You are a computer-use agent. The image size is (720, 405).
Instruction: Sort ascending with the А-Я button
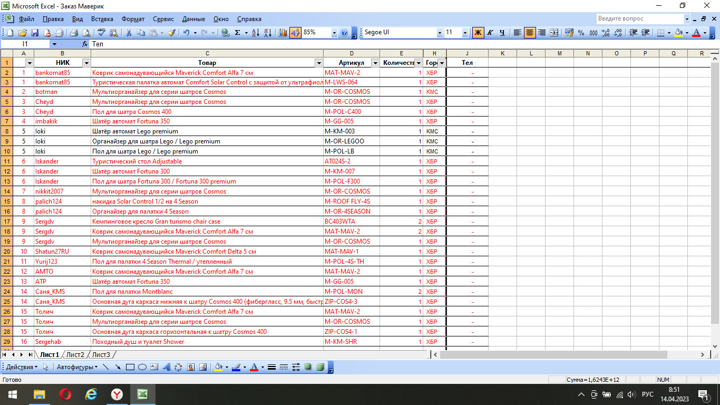(x=256, y=33)
